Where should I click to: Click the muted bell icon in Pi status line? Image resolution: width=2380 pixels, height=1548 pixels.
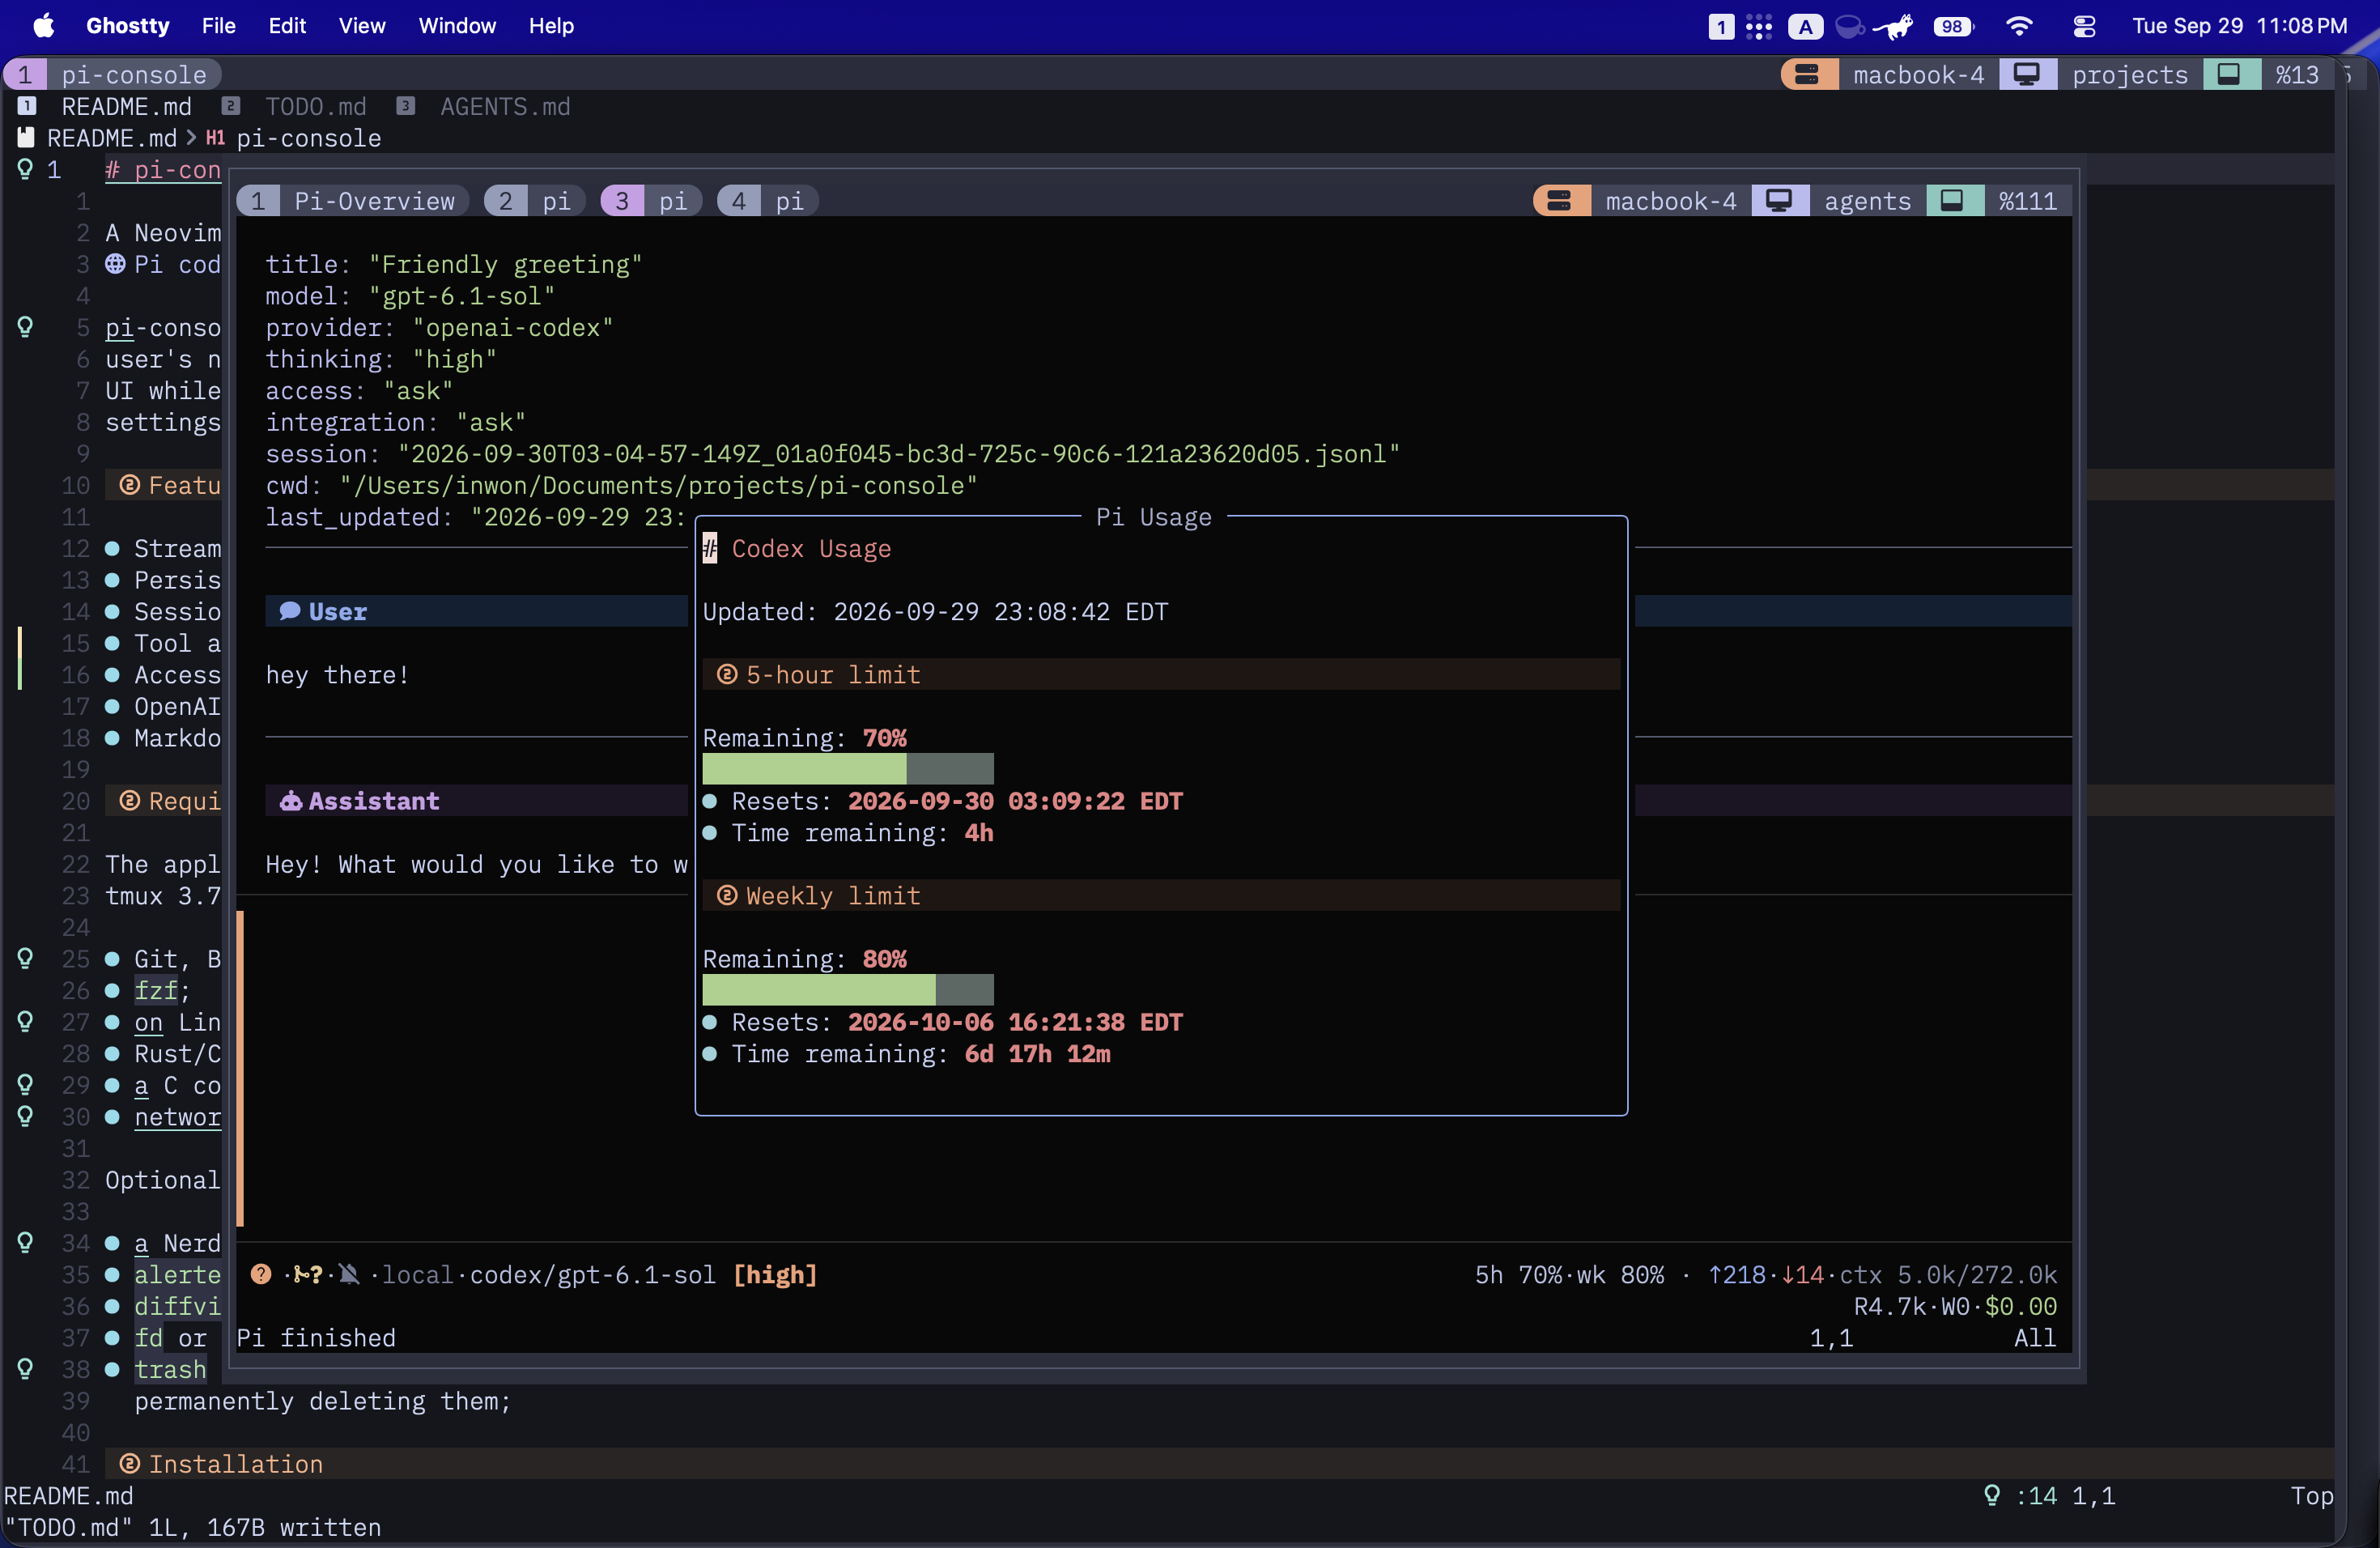(x=348, y=1274)
